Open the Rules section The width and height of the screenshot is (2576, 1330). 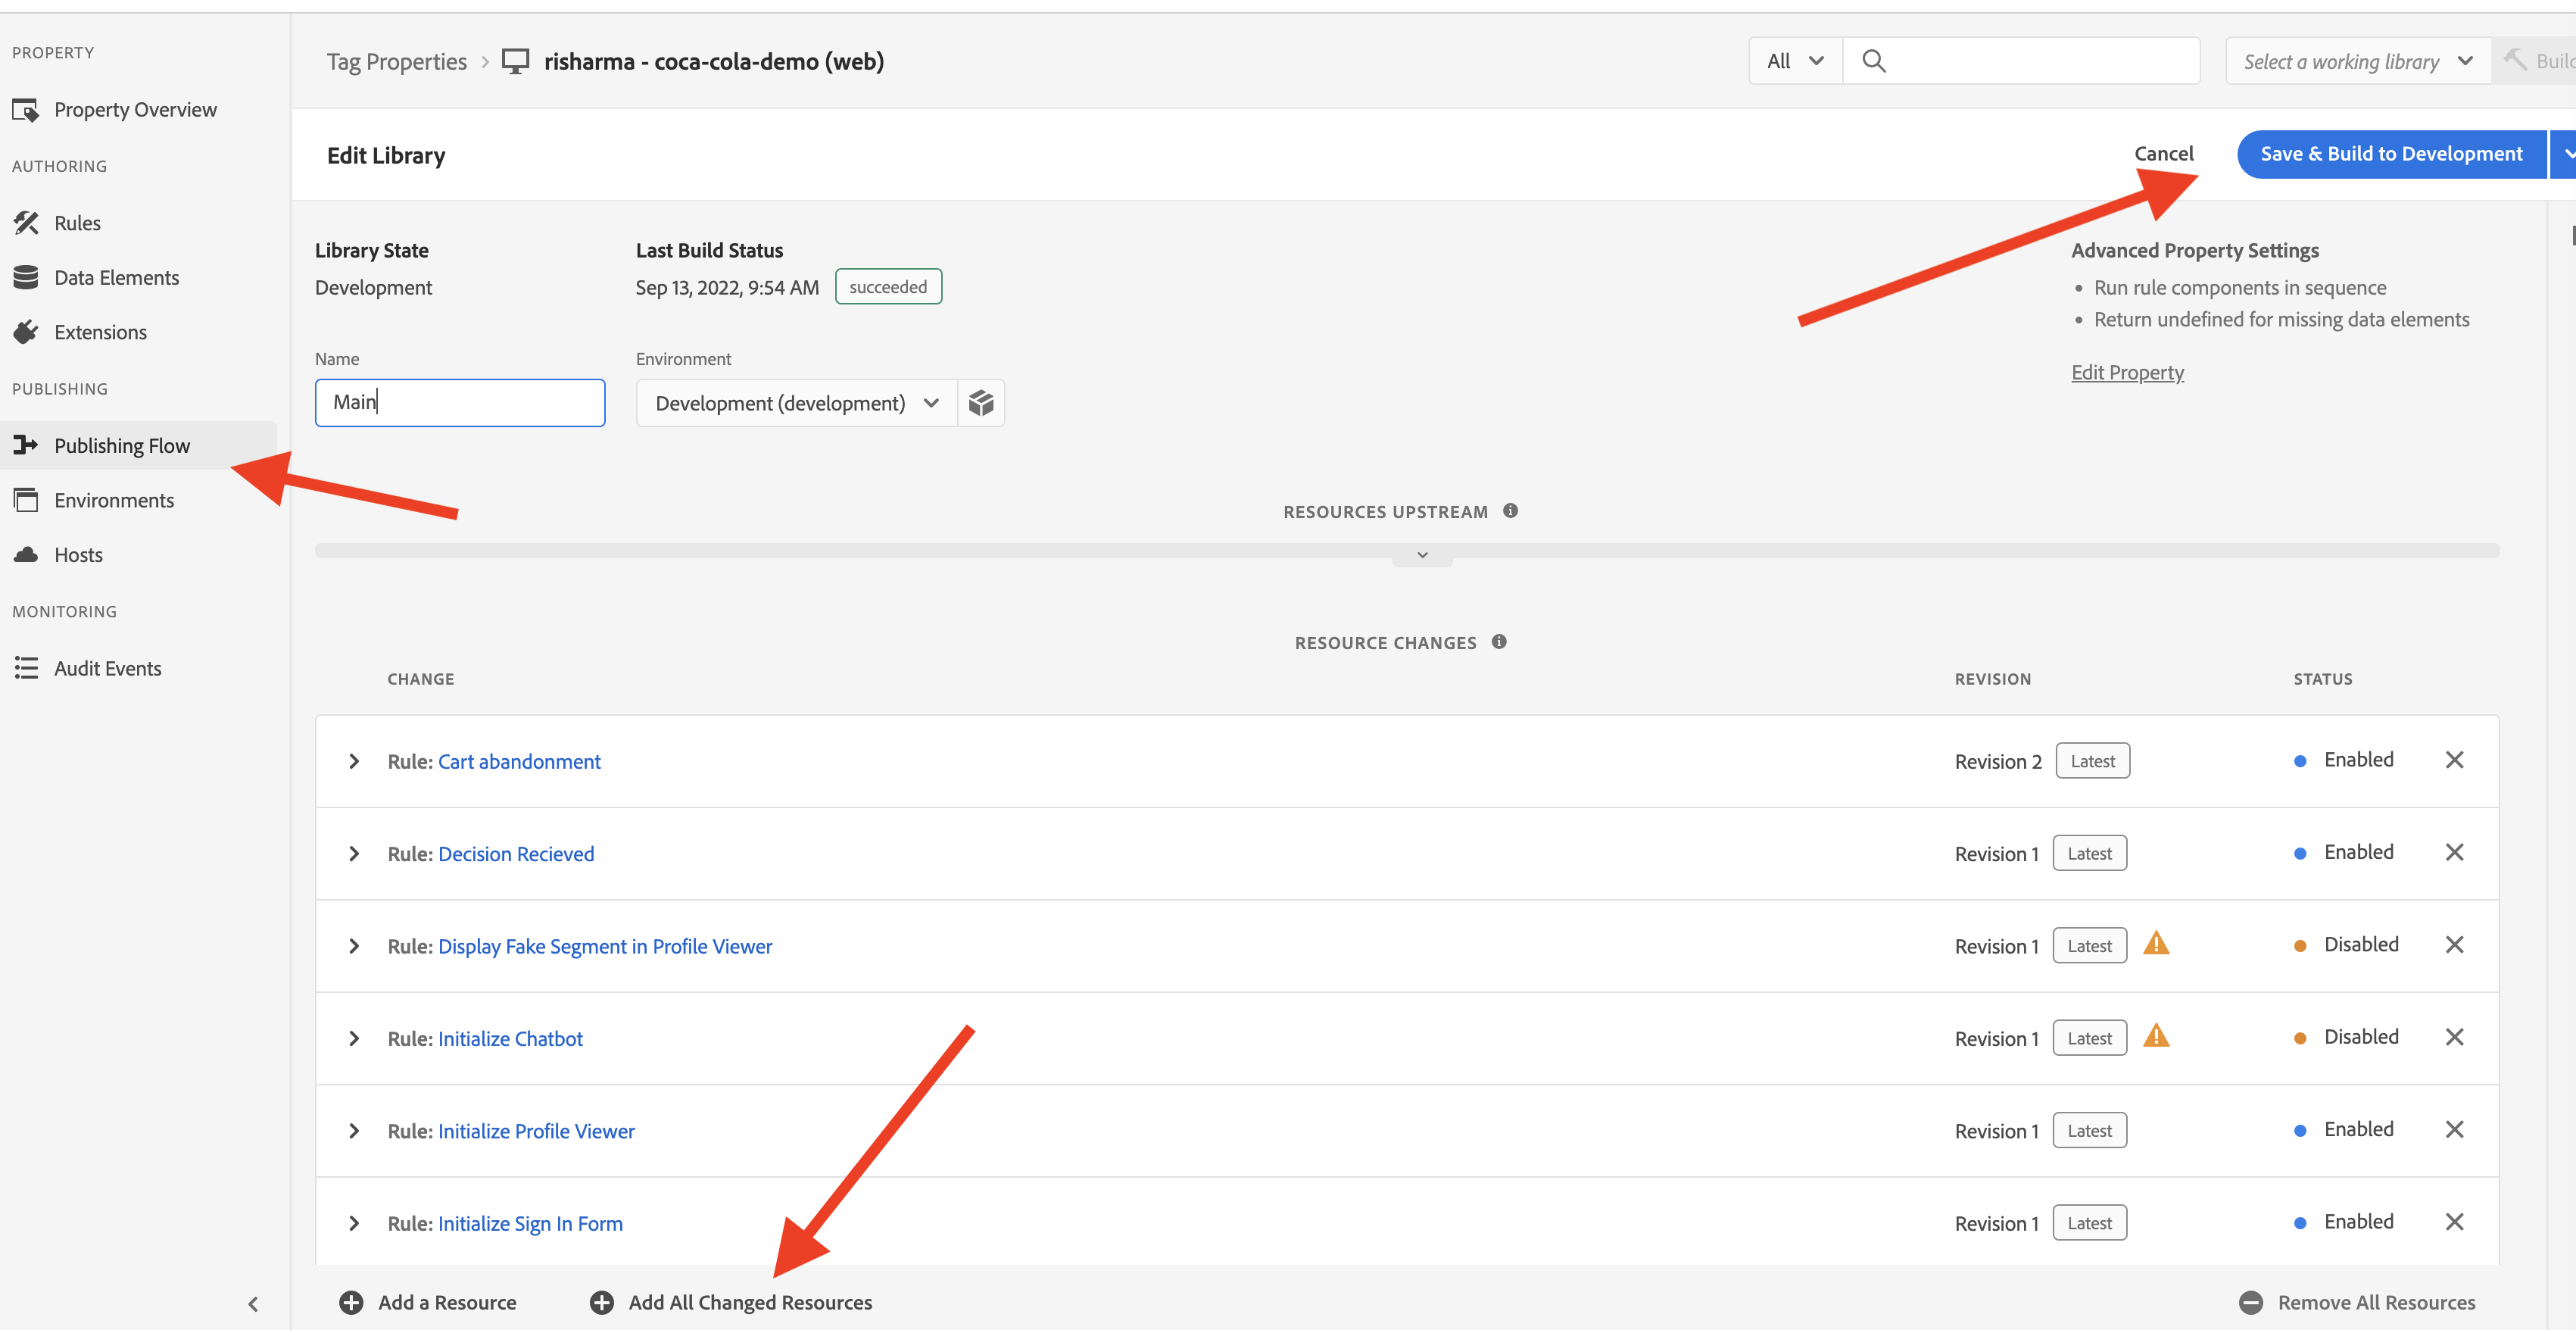pos(77,223)
